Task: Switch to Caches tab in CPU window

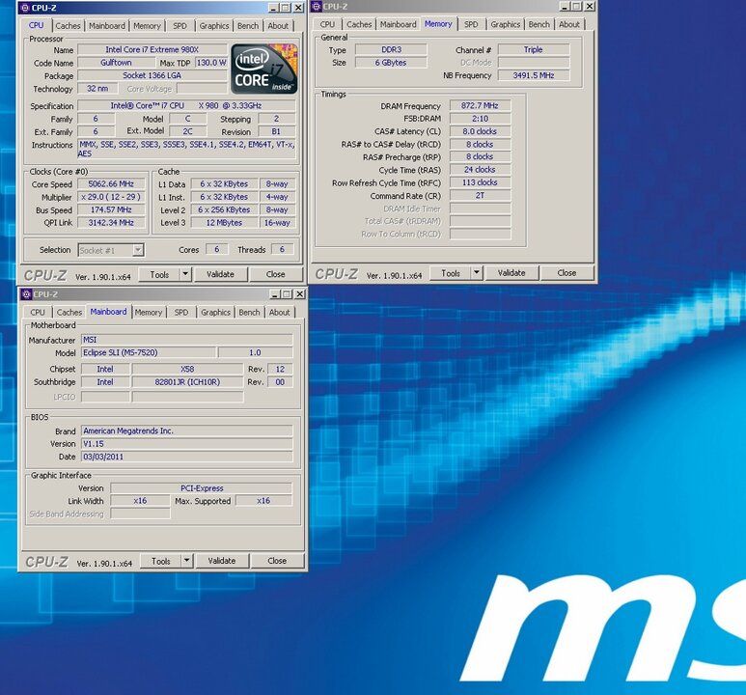Action: [68, 26]
